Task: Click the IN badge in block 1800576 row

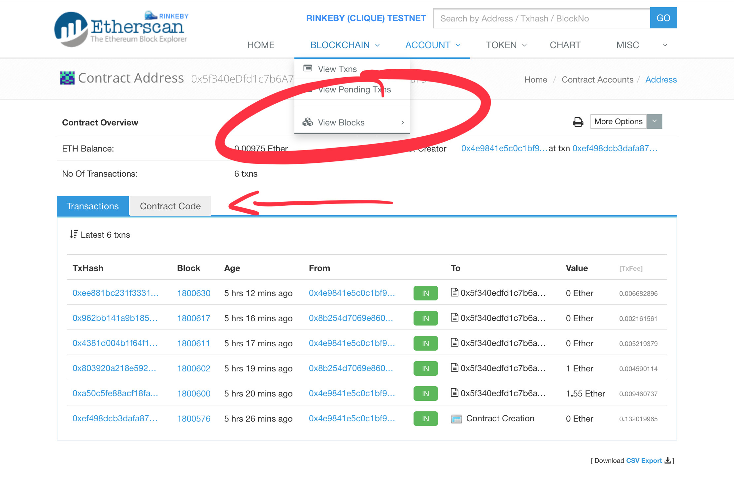Action: point(425,419)
